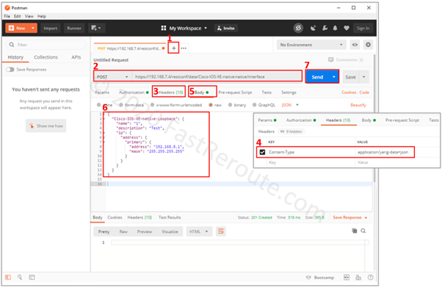Open the request Headers (10) tab
Screen dimensions: 442x288
(171, 93)
